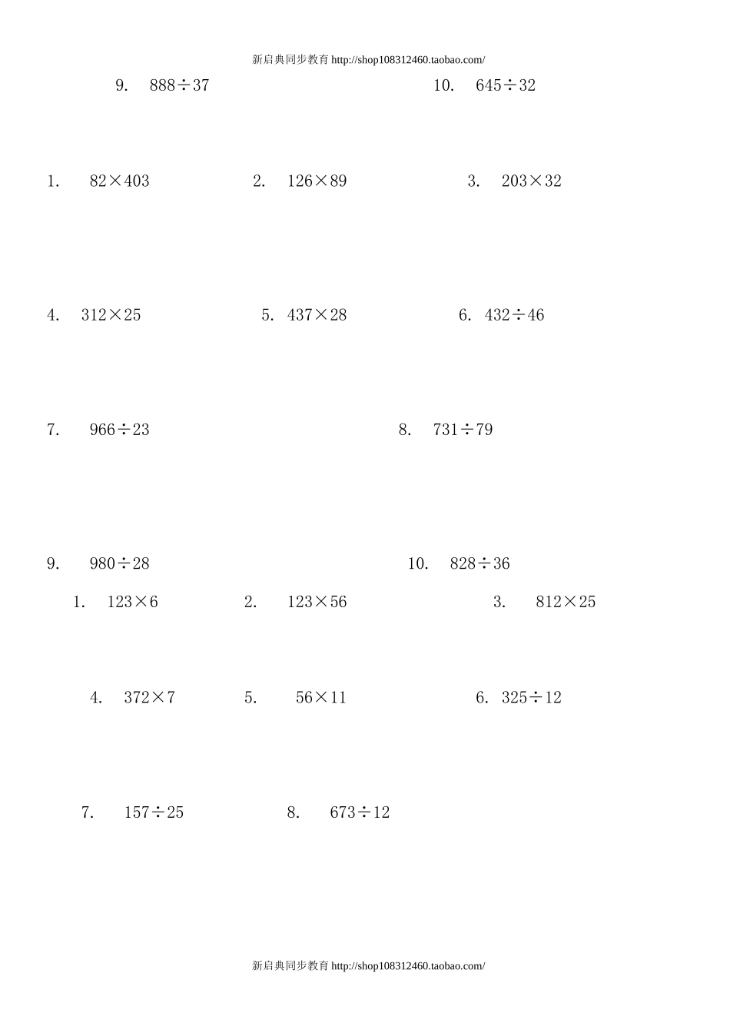Select the problem 123×56
The image size is (730, 1033).
pyautogui.click(x=317, y=602)
